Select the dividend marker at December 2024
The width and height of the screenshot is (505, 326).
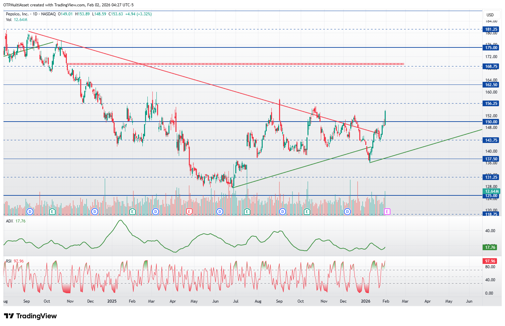95,211
